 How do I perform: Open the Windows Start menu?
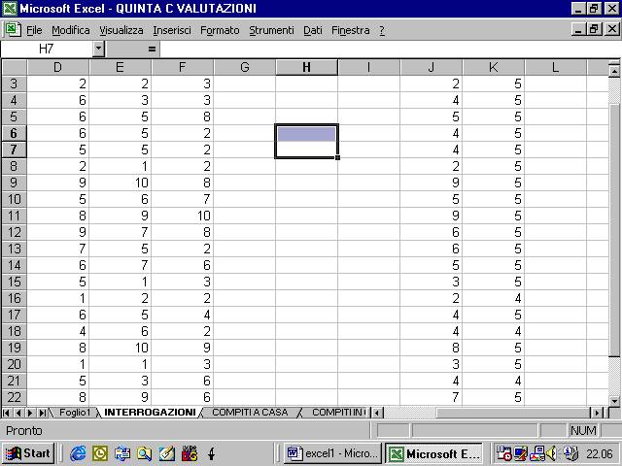pyautogui.click(x=27, y=452)
